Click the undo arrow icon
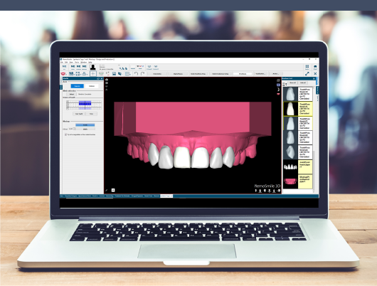377x286 pixels. click(136, 73)
